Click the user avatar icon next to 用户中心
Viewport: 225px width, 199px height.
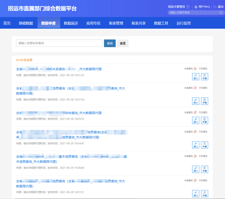tap(196, 7)
